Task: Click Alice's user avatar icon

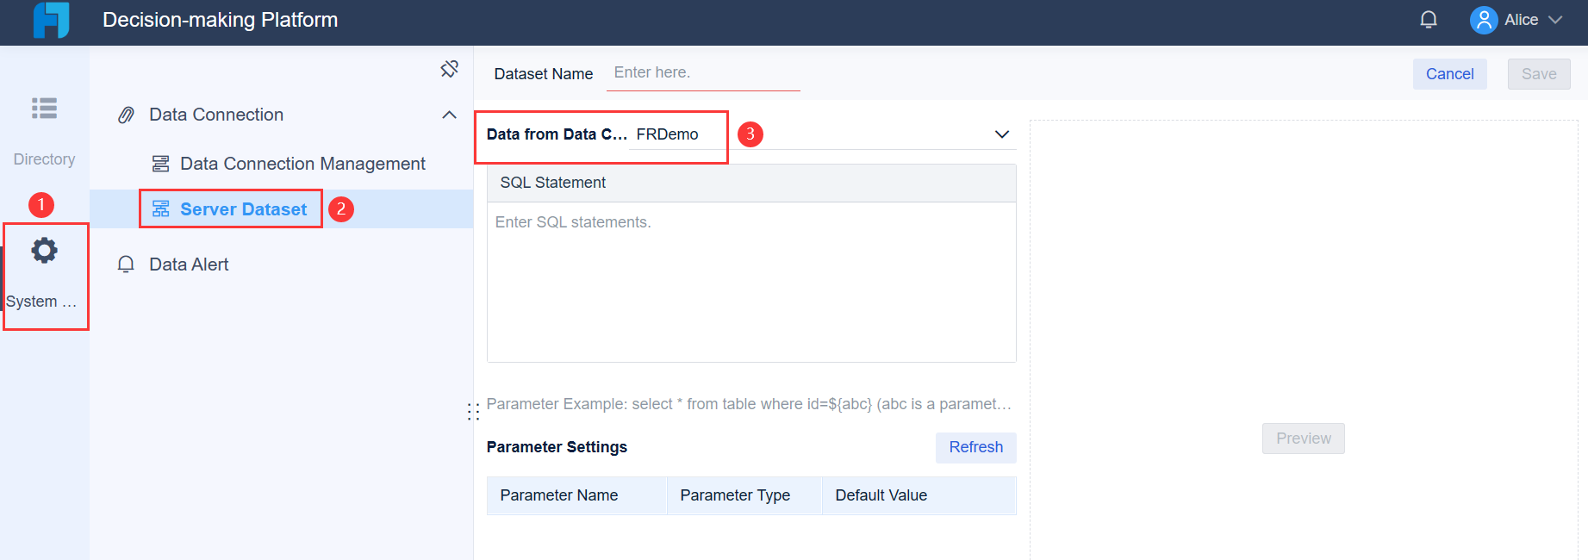Action: tap(1483, 20)
